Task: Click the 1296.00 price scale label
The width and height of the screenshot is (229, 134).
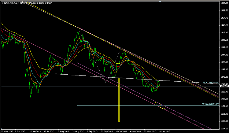Action: [225, 70]
